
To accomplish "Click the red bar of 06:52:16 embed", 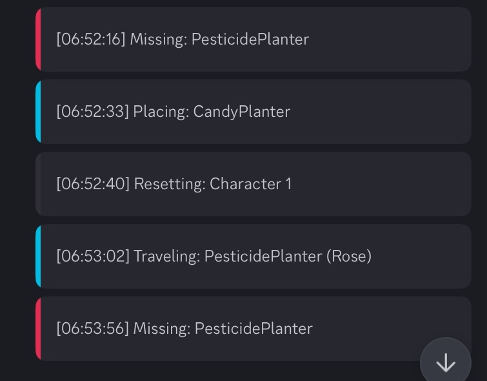I will tap(38, 39).
